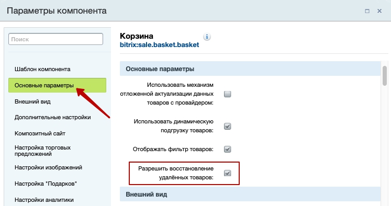
Task: Click label Использовать механизм отложенной актуализации
Action: [x=167, y=94]
